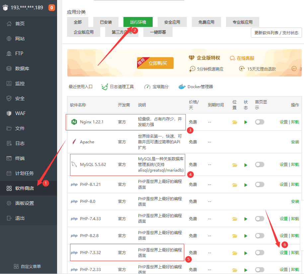Viewport: 304px width, 274px height.
Task: Select the 运行环境 category tab
Action: (138, 22)
